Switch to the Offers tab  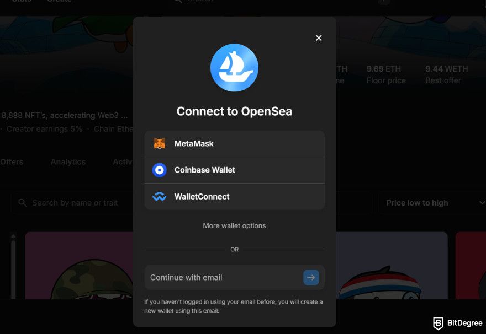[x=12, y=161]
